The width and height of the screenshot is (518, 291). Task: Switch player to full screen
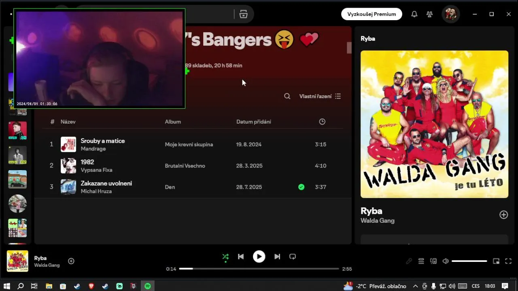pos(508,261)
